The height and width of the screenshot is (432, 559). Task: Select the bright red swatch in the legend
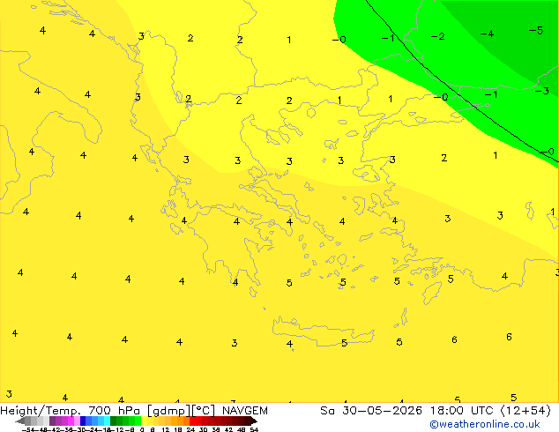192,421
